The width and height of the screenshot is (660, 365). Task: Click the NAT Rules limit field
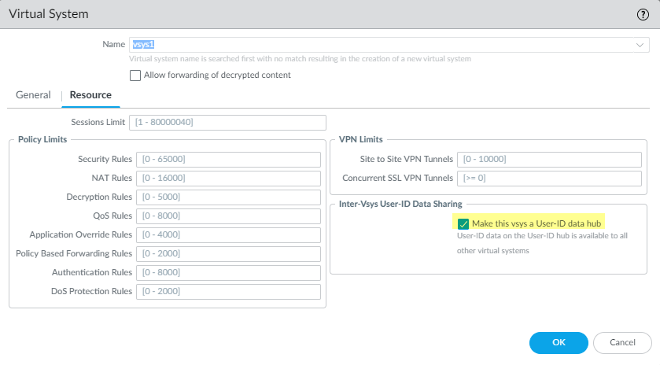(x=228, y=179)
